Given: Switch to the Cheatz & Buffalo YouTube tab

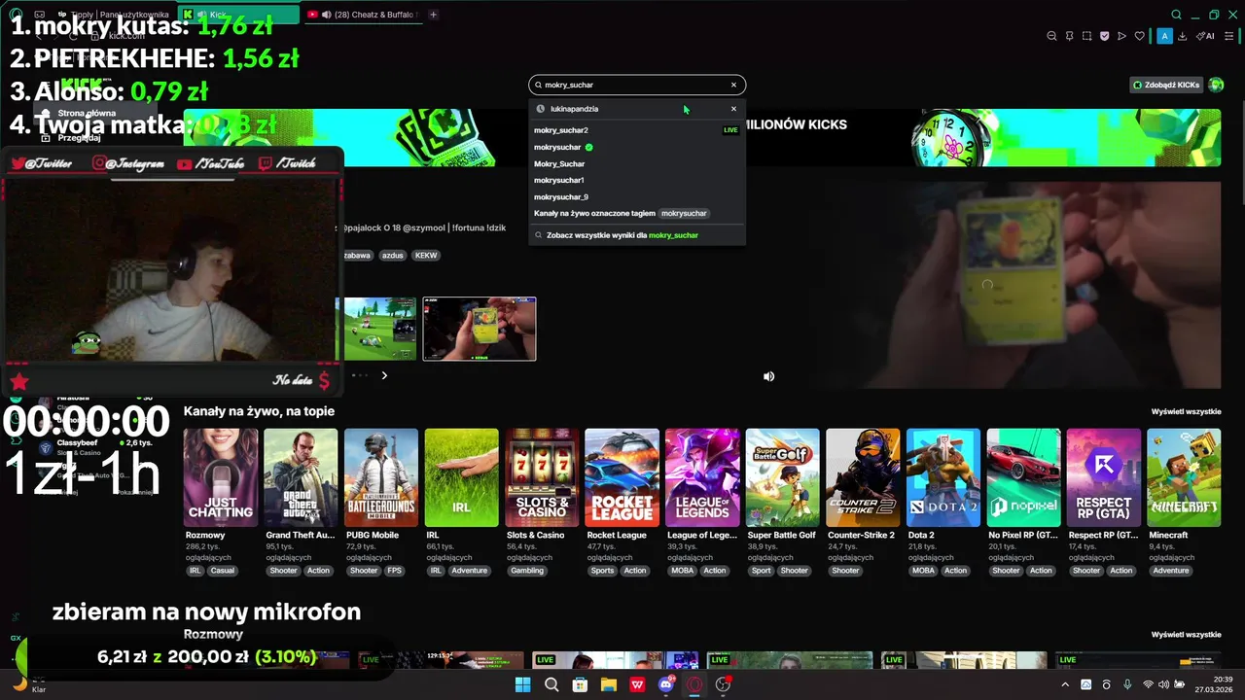Looking at the screenshot, I should pos(363,15).
